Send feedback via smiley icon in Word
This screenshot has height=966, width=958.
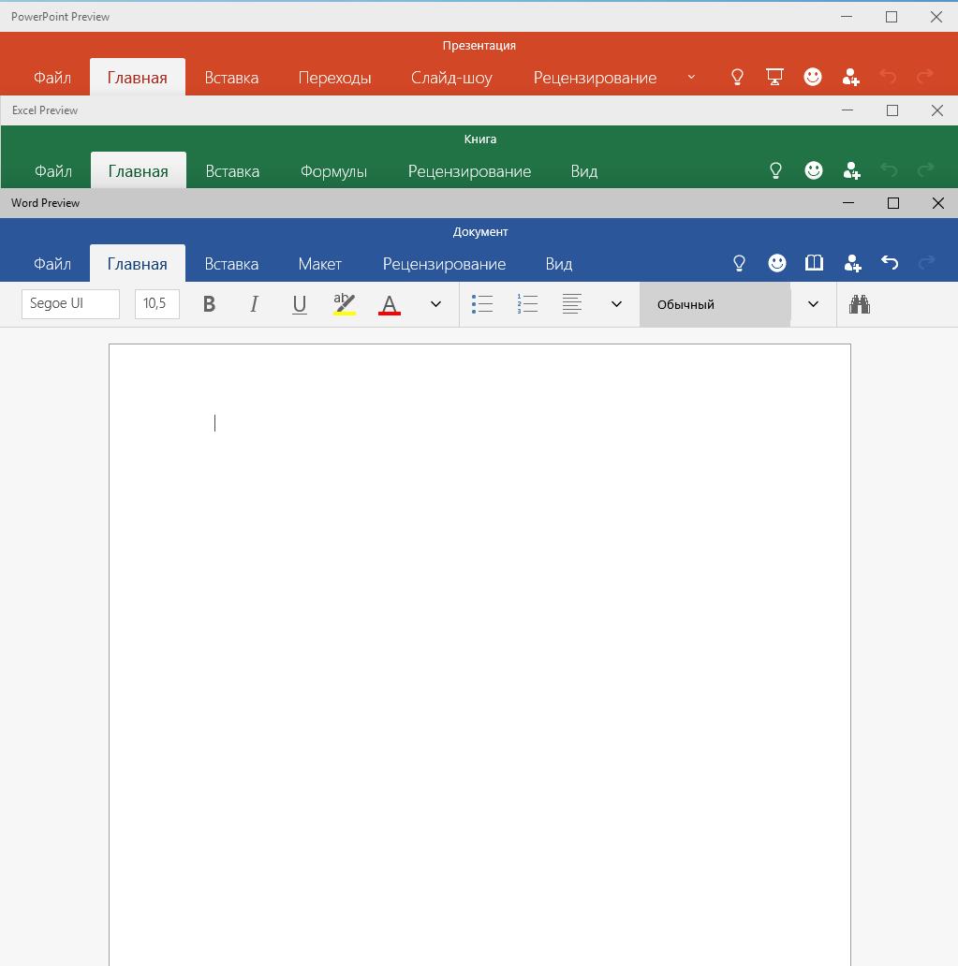(x=776, y=264)
